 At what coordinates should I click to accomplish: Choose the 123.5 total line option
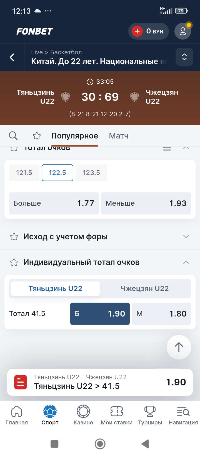[x=91, y=173]
